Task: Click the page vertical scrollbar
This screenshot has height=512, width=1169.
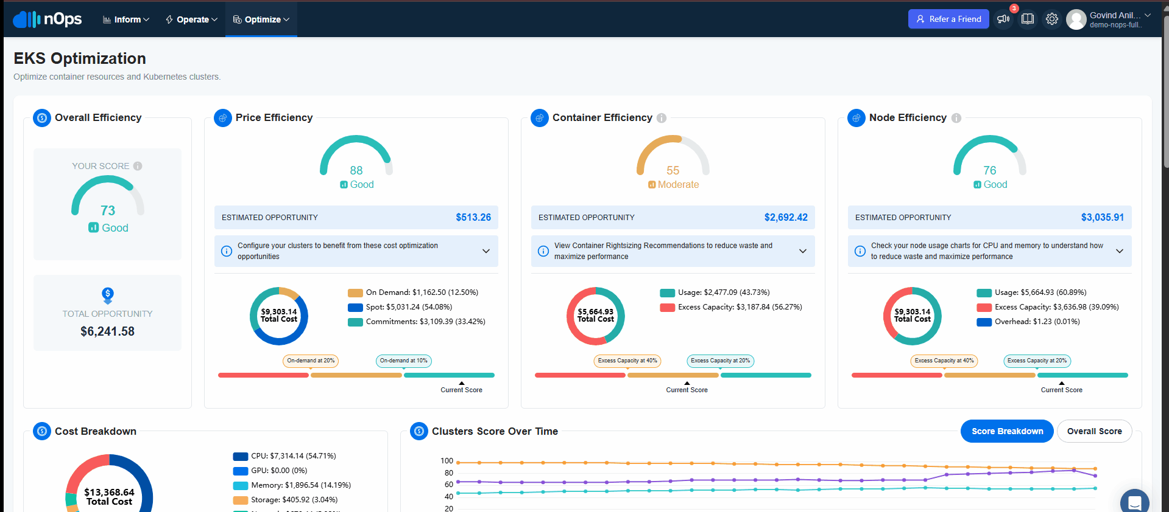Action: tap(1166, 91)
